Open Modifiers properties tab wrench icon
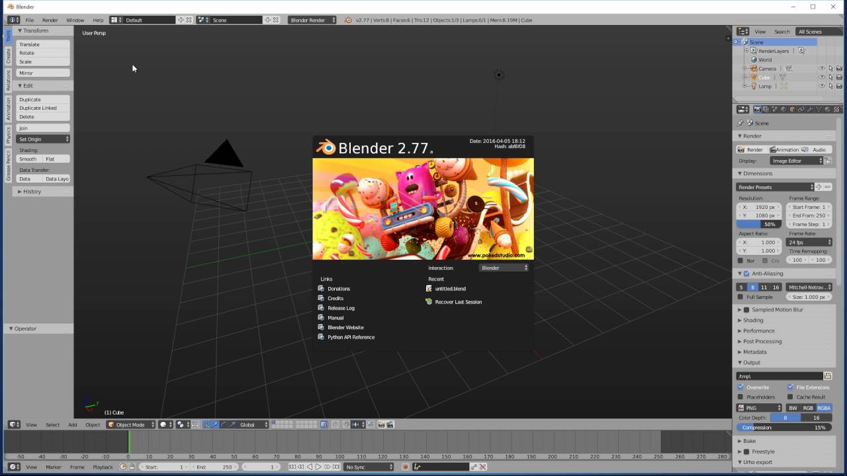The image size is (847, 476). pos(810,109)
